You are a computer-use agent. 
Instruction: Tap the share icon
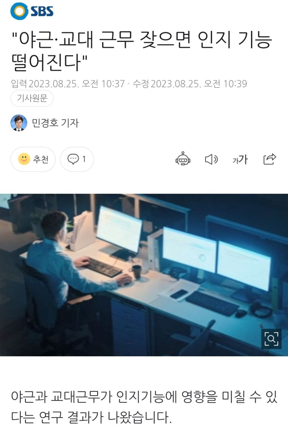coord(269,159)
